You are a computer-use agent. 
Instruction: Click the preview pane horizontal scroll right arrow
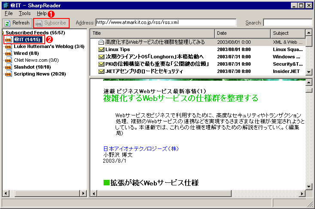302,194
